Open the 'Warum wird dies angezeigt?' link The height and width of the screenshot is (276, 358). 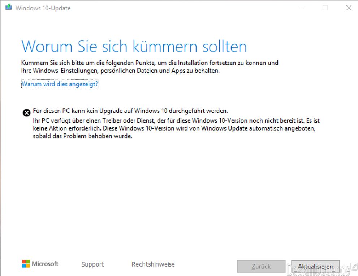coord(60,84)
